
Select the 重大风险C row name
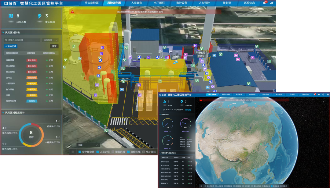[x=10, y=72]
